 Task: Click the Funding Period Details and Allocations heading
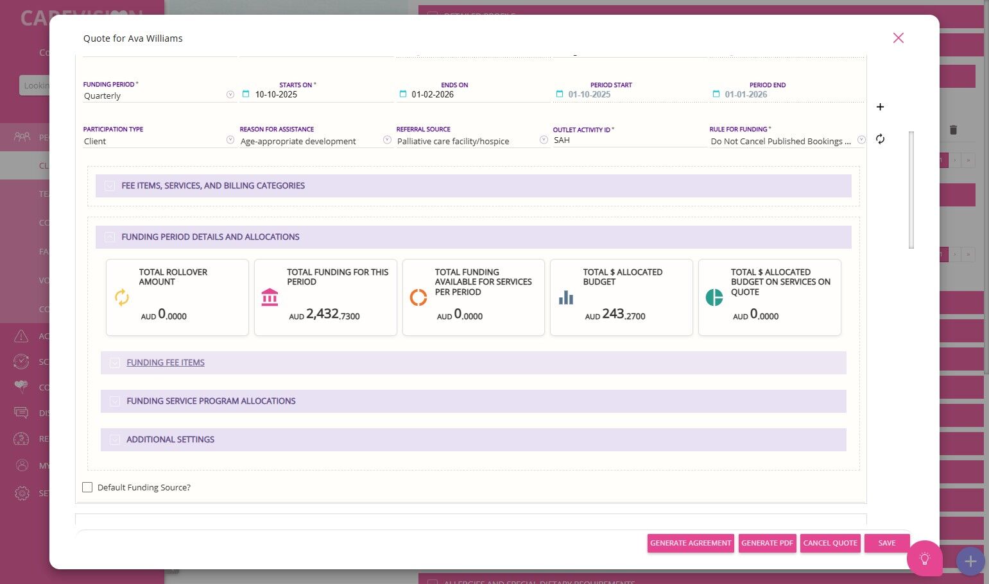(211, 237)
